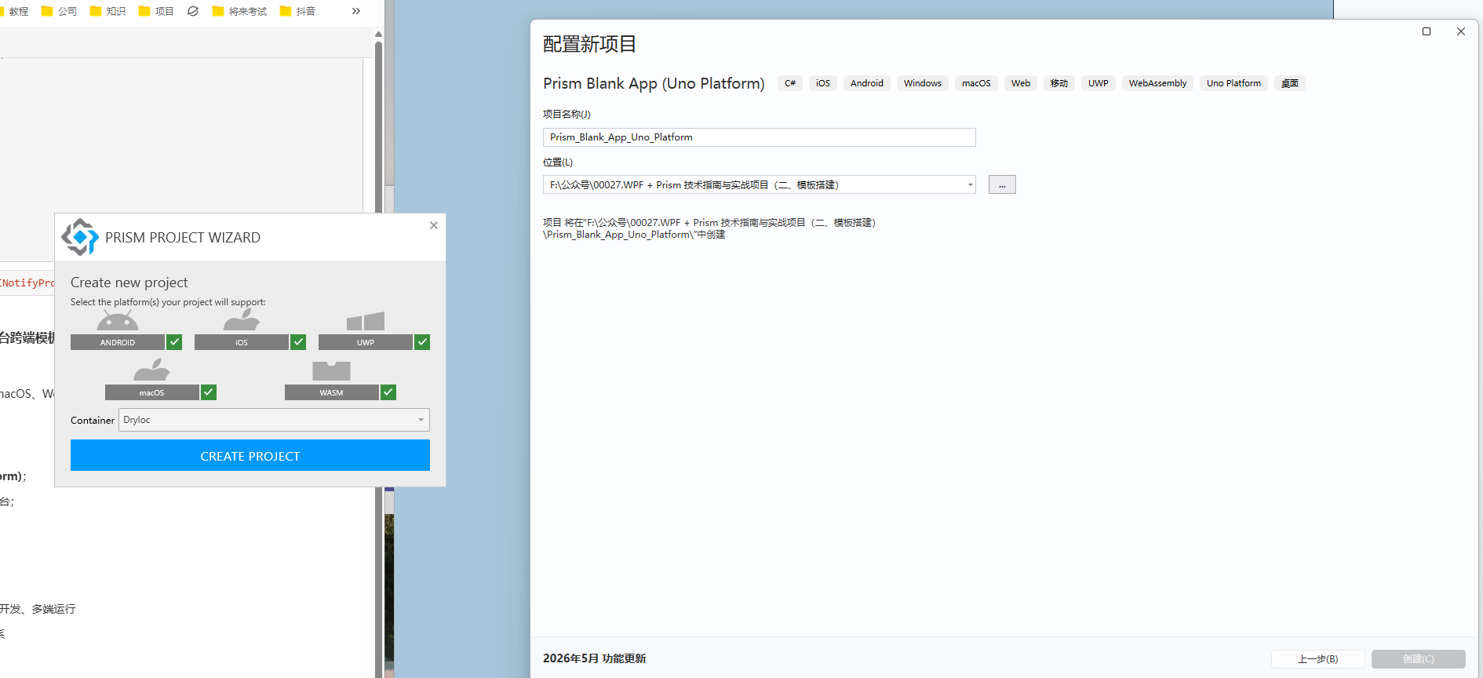Click the Android robot platform icon
The height and width of the screenshot is (678, 1483).
click(118, 320)
